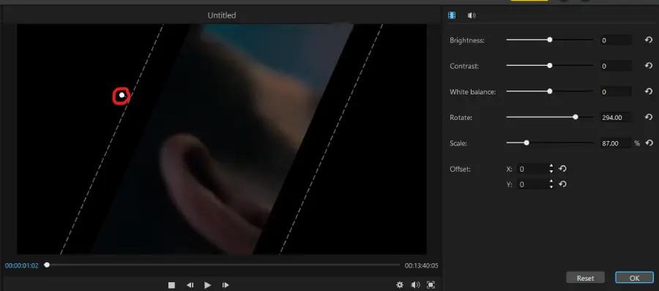Click current timecode 00:00:01:02
The height and width of the screenshot is (291, 659).
coord(22,265)
